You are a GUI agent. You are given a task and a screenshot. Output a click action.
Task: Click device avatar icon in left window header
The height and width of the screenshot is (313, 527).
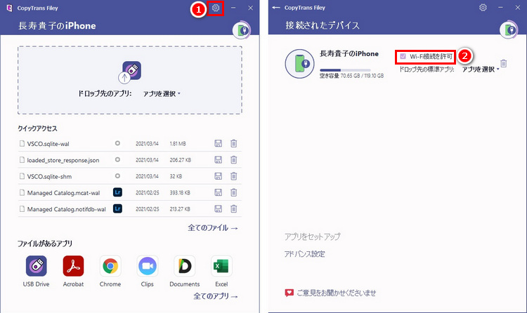click(242, 30)
